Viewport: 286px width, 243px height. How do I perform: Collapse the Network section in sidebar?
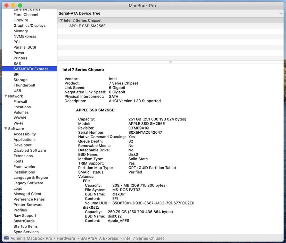pyautogui.click(x=6, y=96)
